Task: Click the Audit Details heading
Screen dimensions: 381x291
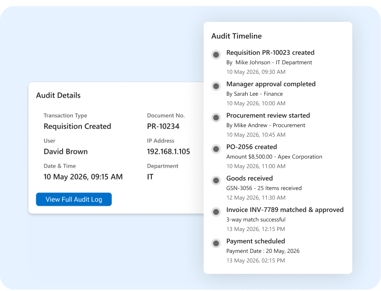Action: (58, 95)
